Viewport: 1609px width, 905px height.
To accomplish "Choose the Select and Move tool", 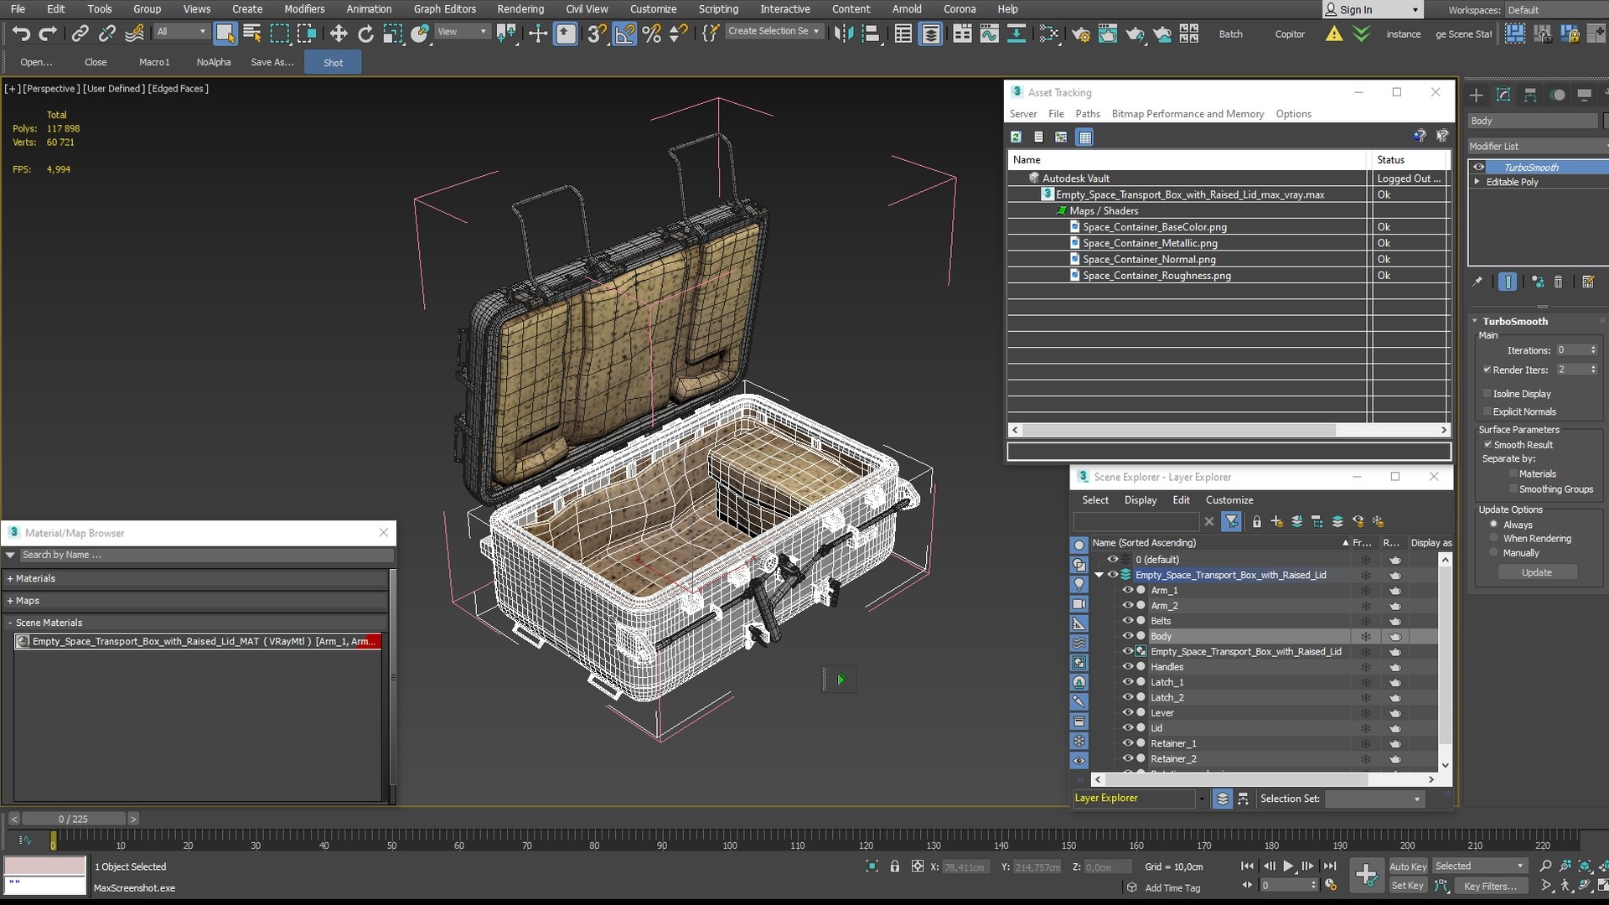I will [339, 34].
